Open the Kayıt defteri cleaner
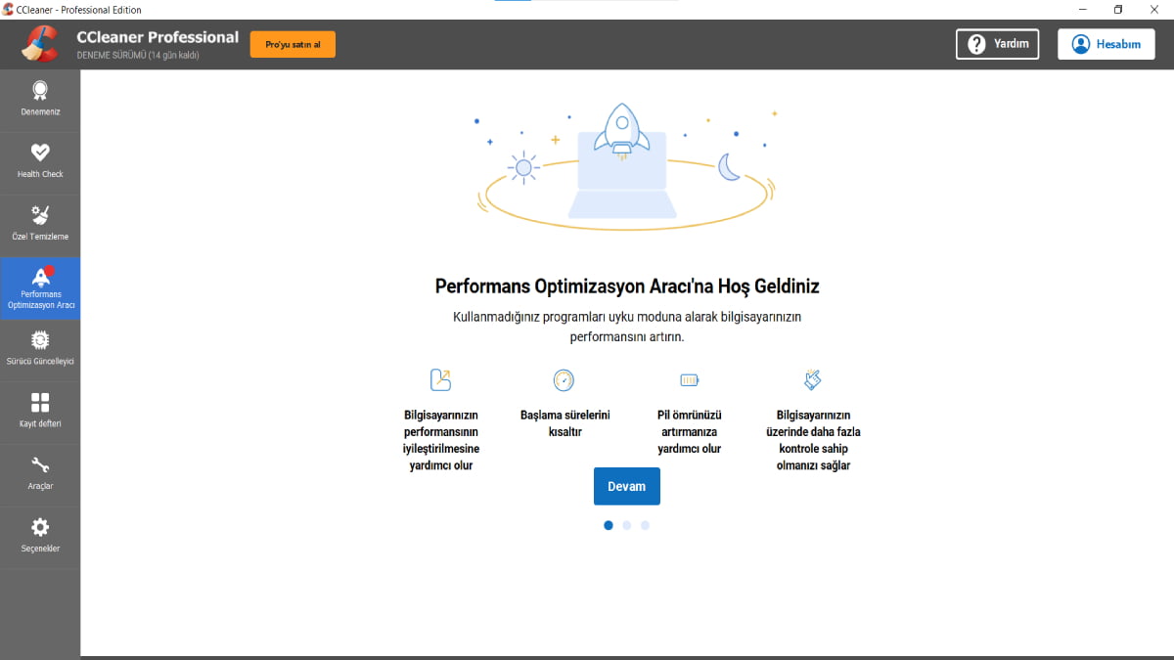This screenshot has height=660, width=1174. point(40,410)
